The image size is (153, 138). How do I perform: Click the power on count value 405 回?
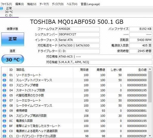click(141, 46)
